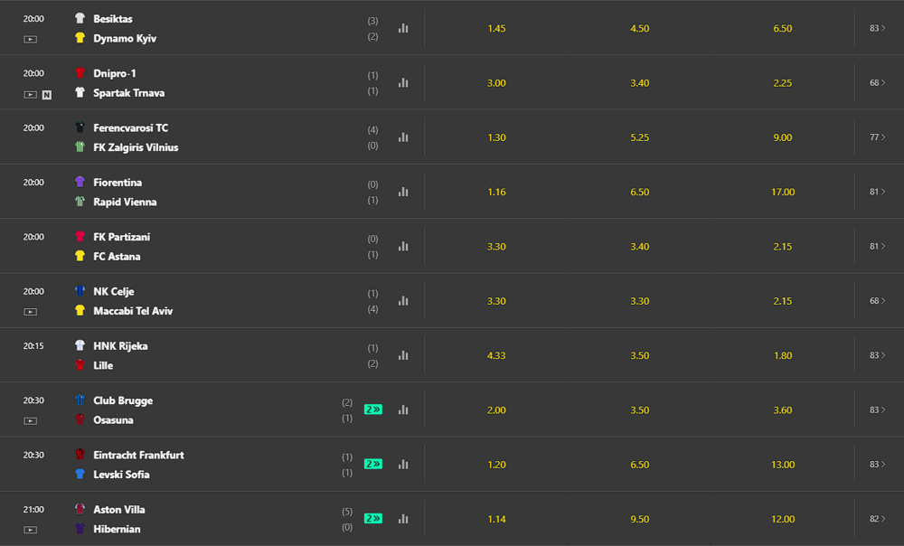Expand 82 markets for Aston Villa match
This screenshot has width=904, height=546.
point(878,519)
